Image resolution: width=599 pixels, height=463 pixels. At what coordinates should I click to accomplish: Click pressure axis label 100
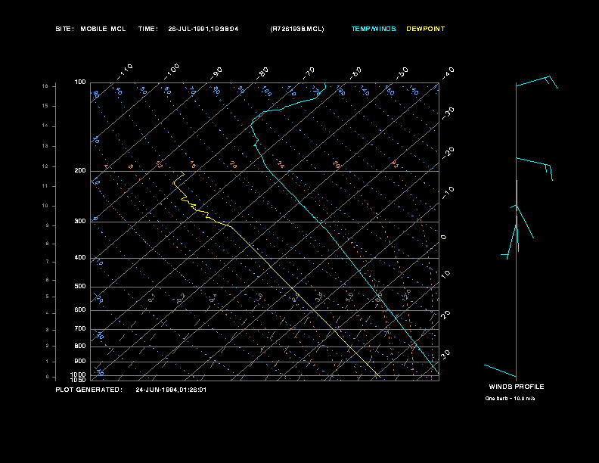[x=80, y=82]
